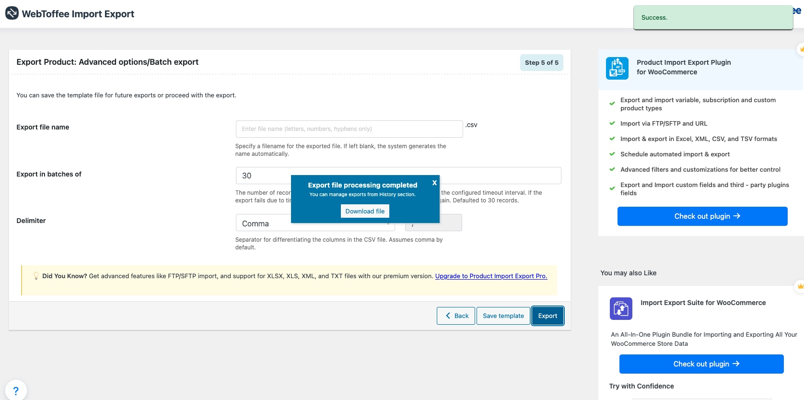804x400 pixels.
Task: Click the Step 5 of 5 badge
Action: [542, 62]
